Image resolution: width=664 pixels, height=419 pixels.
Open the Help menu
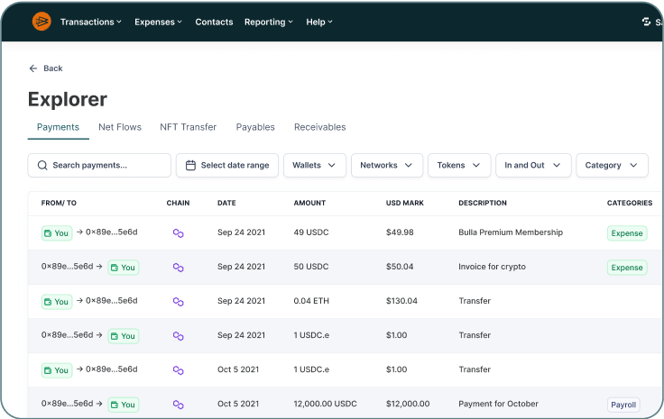pos(319,22)
